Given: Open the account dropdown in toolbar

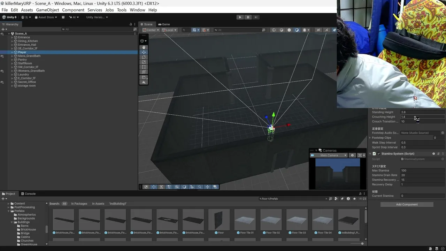Looking at the screenshot, I should click(26, 17).
